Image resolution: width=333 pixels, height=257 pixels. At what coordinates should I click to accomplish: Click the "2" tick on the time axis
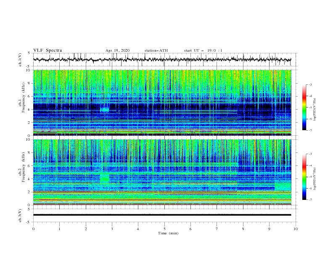86,229
